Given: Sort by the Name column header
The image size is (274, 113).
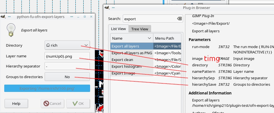Looking at the screenshot, I should (132, 38).
